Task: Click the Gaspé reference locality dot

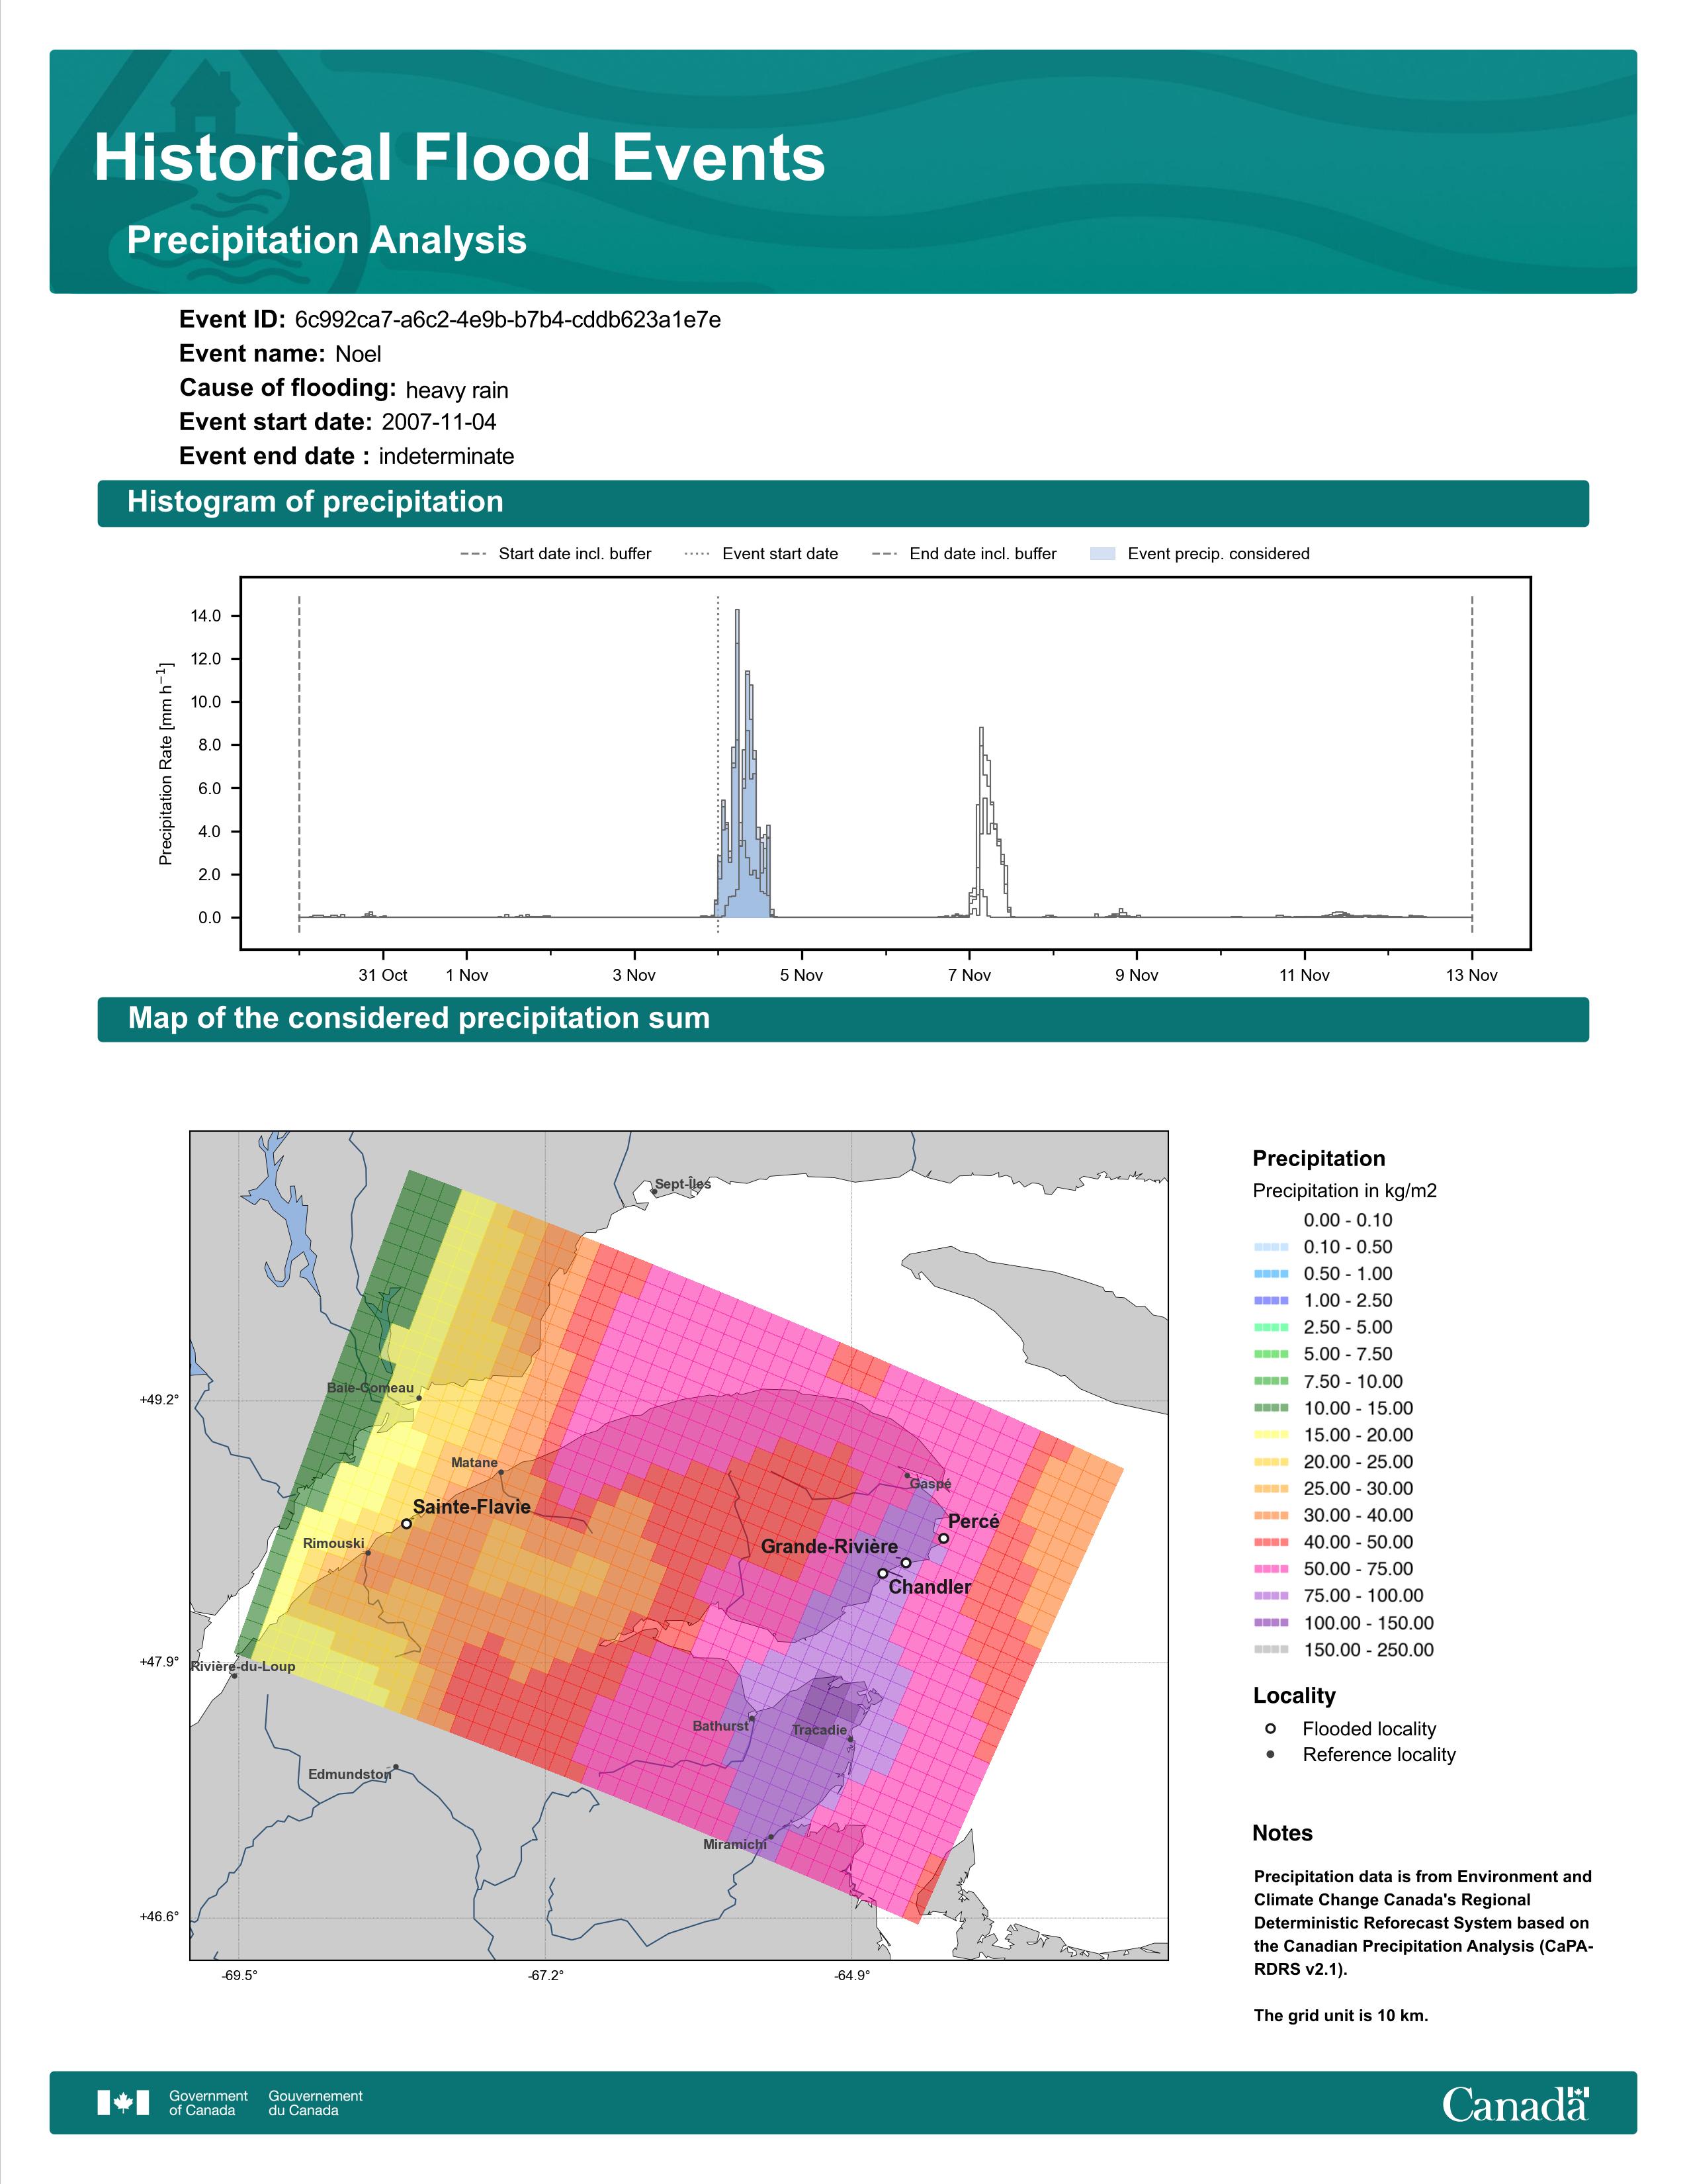Action: click(908, 1476)
